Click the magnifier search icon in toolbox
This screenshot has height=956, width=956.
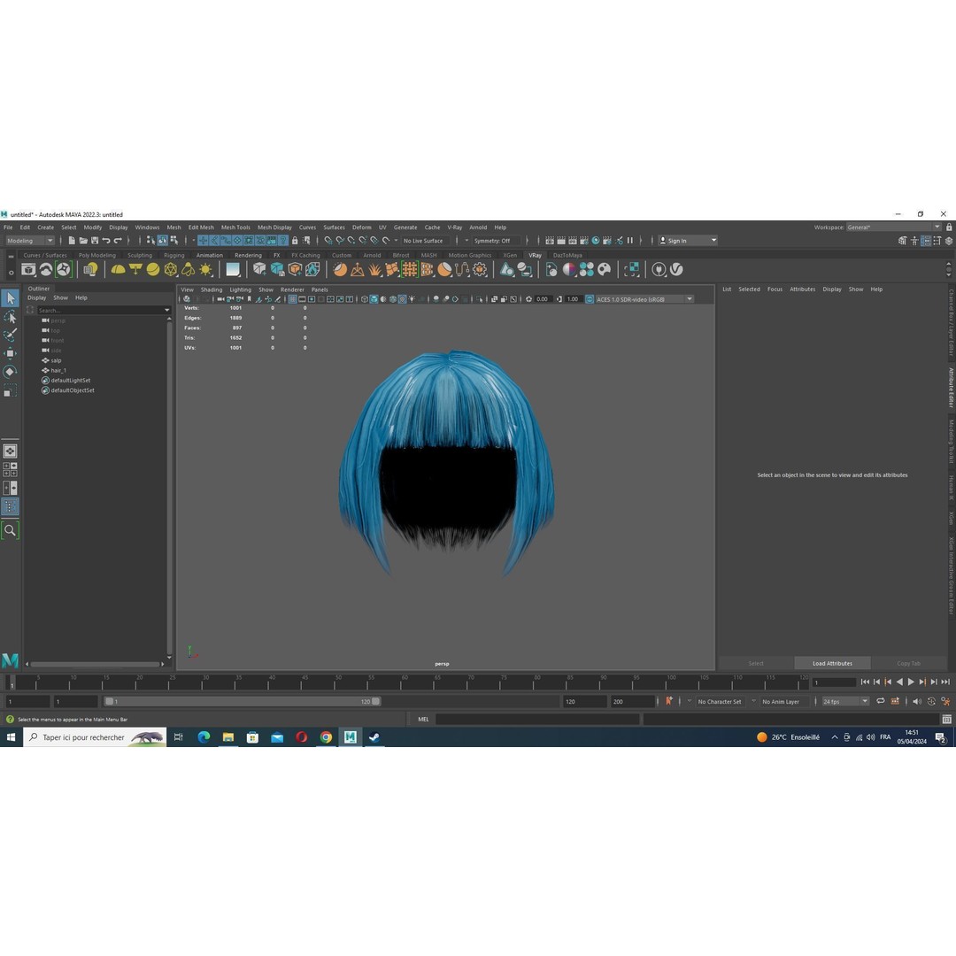pyautogui.click(x=11, y=530)
